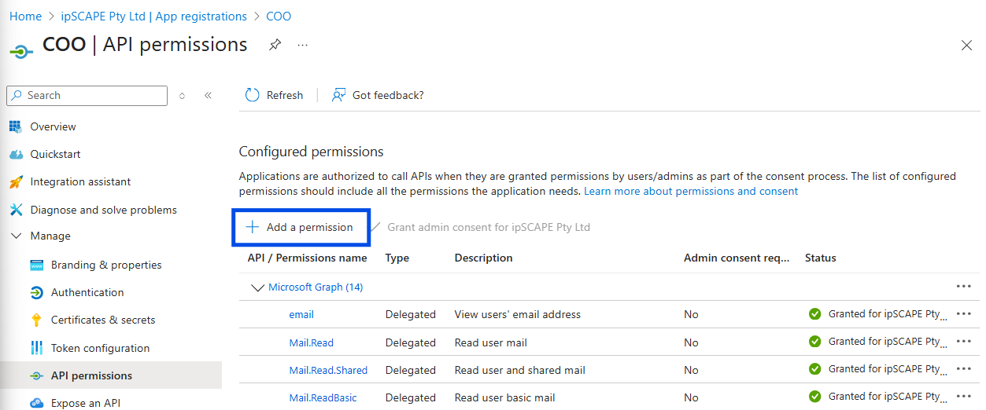Open the more options ellipsis beside title
The height and width of the screenshot is (410, 986).
302,45
